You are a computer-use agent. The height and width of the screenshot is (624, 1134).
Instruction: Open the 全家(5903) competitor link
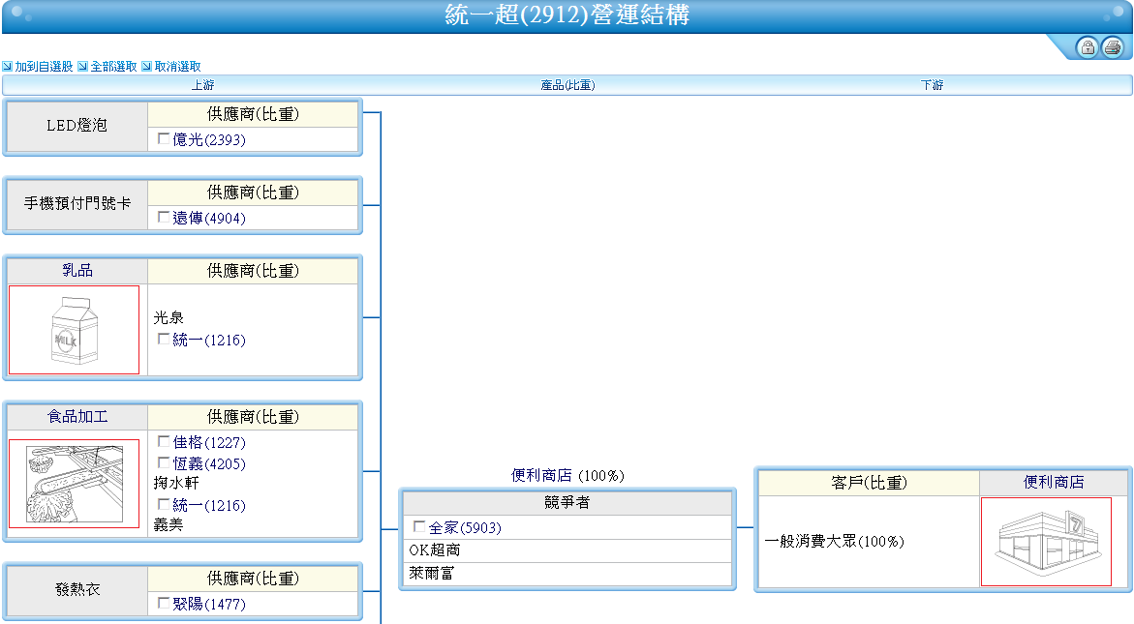pos(465,528)
